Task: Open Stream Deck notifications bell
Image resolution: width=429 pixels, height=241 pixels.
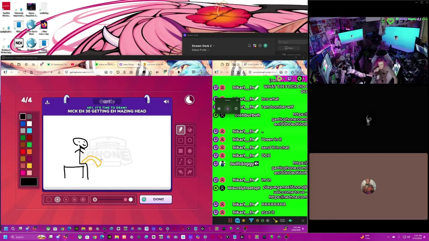Action: click(249, 46)
